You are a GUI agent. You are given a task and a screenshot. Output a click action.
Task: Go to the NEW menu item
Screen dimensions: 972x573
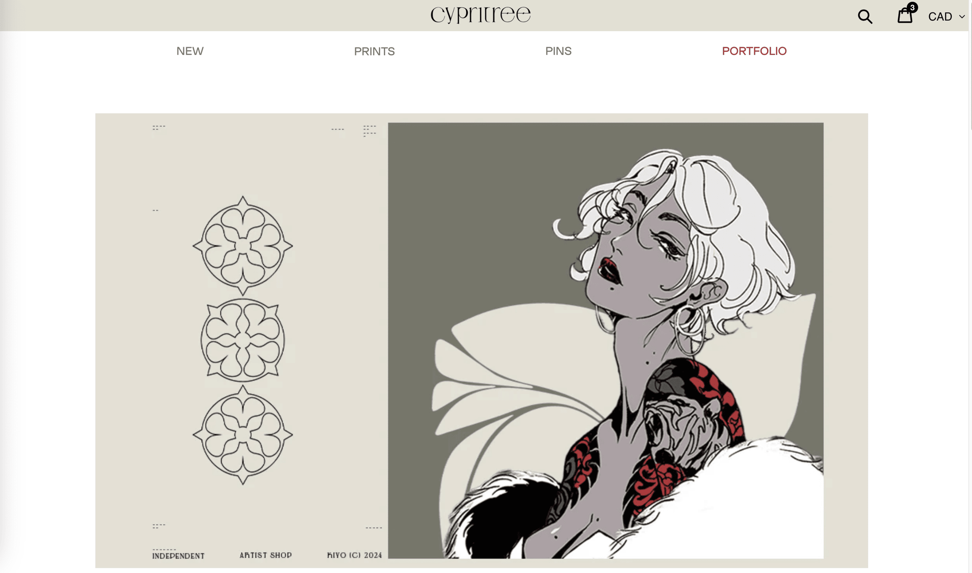tap(190, 51)
